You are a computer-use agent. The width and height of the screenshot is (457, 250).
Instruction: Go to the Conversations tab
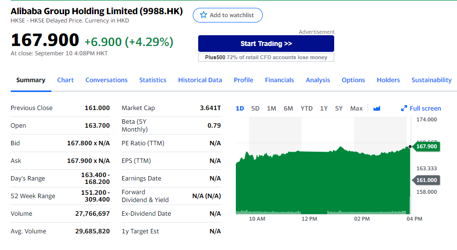pyautogui.click(x=106, y=80)
